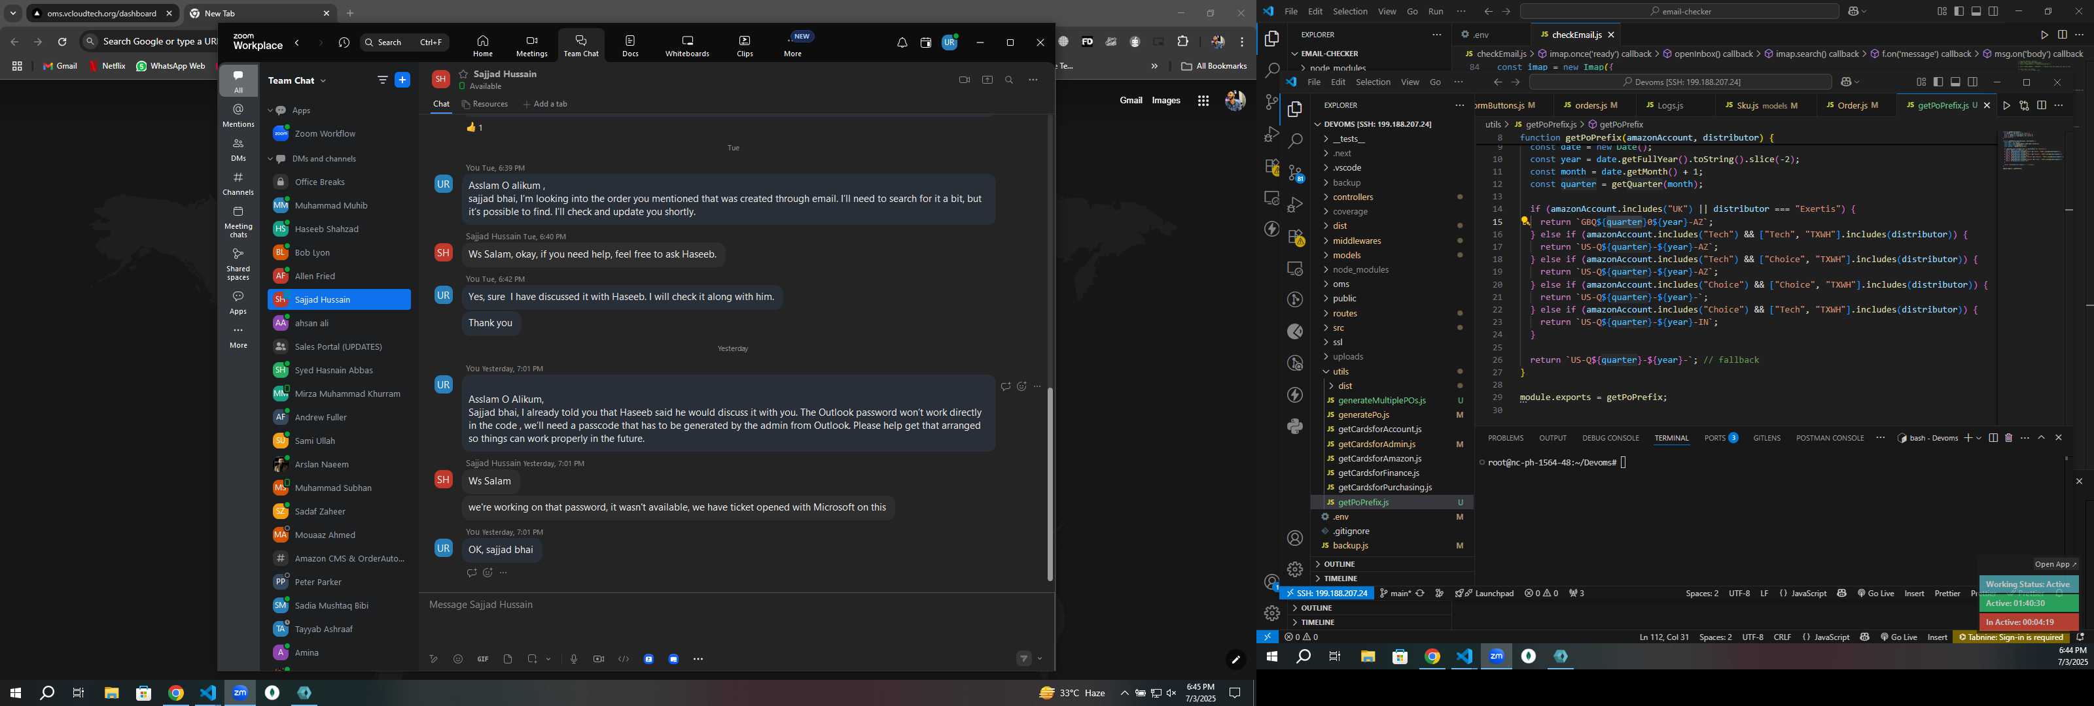The image size is (2094, 706).
Task: Click the Open App button
Action: coord(2055,564)
